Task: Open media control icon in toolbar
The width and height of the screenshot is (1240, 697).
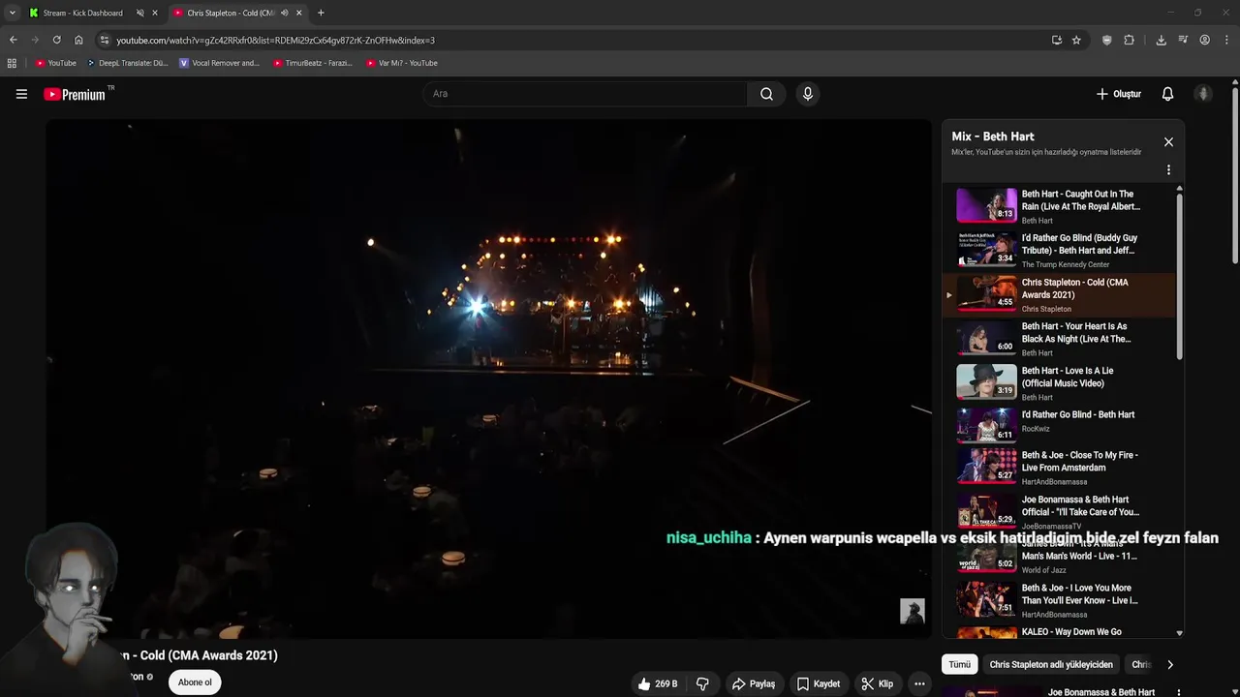Action: [x=1183, y=40]
